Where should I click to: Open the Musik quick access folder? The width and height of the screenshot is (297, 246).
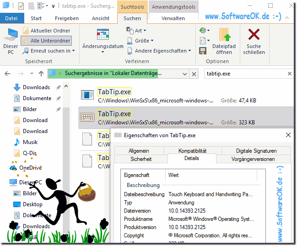tap(26, 142)
